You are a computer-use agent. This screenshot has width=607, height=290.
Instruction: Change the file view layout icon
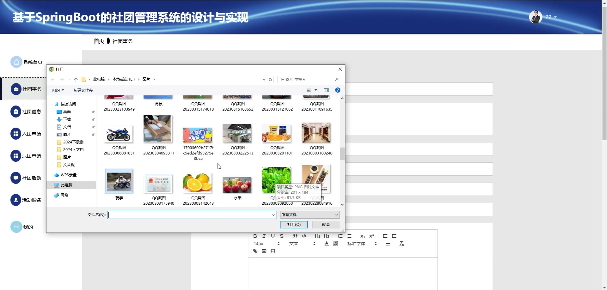tap(309, 90)
